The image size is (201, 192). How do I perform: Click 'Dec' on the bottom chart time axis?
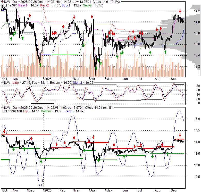coord(31,190)
